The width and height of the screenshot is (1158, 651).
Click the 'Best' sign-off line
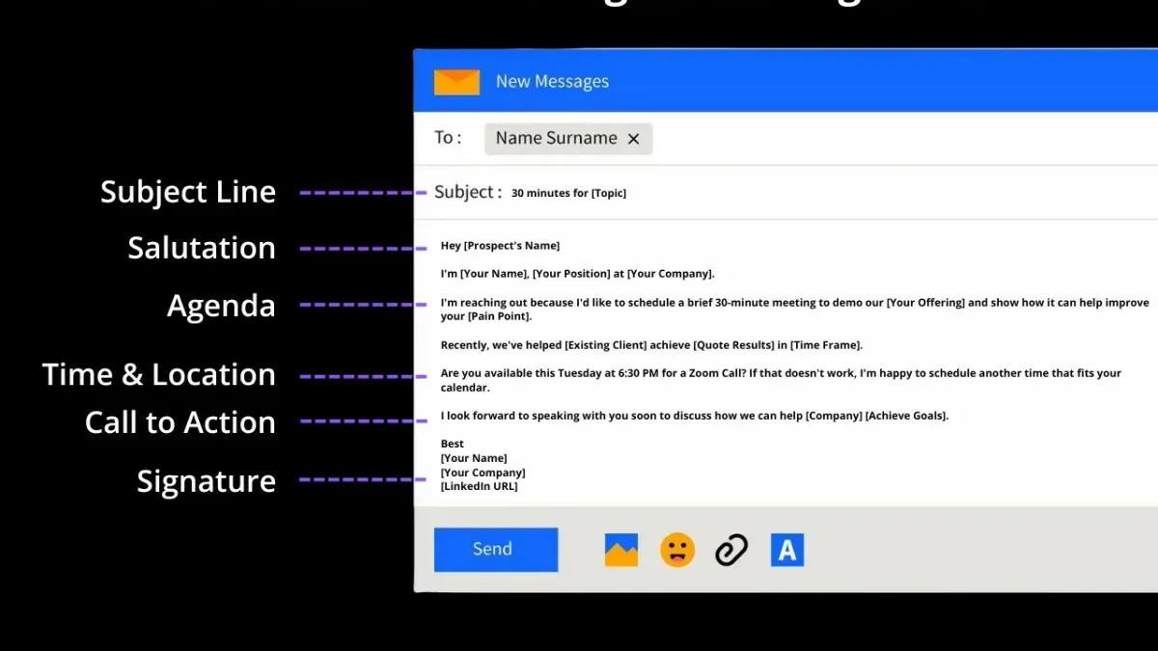[453, 445]
